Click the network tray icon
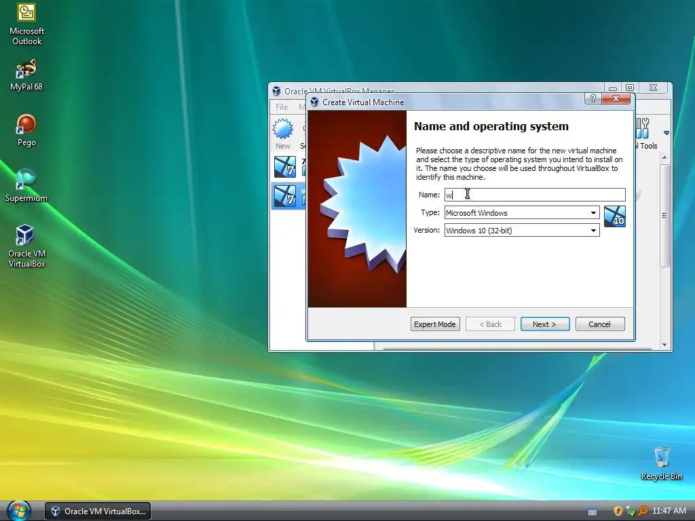Screen dimensions: 695x521 click(x=631, y=511)
